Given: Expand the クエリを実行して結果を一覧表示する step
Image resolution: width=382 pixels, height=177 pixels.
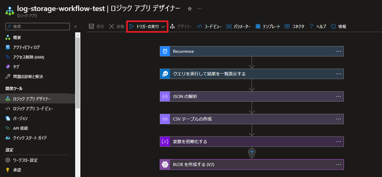Looking at the screenshot, I should (x=252, y=74).
